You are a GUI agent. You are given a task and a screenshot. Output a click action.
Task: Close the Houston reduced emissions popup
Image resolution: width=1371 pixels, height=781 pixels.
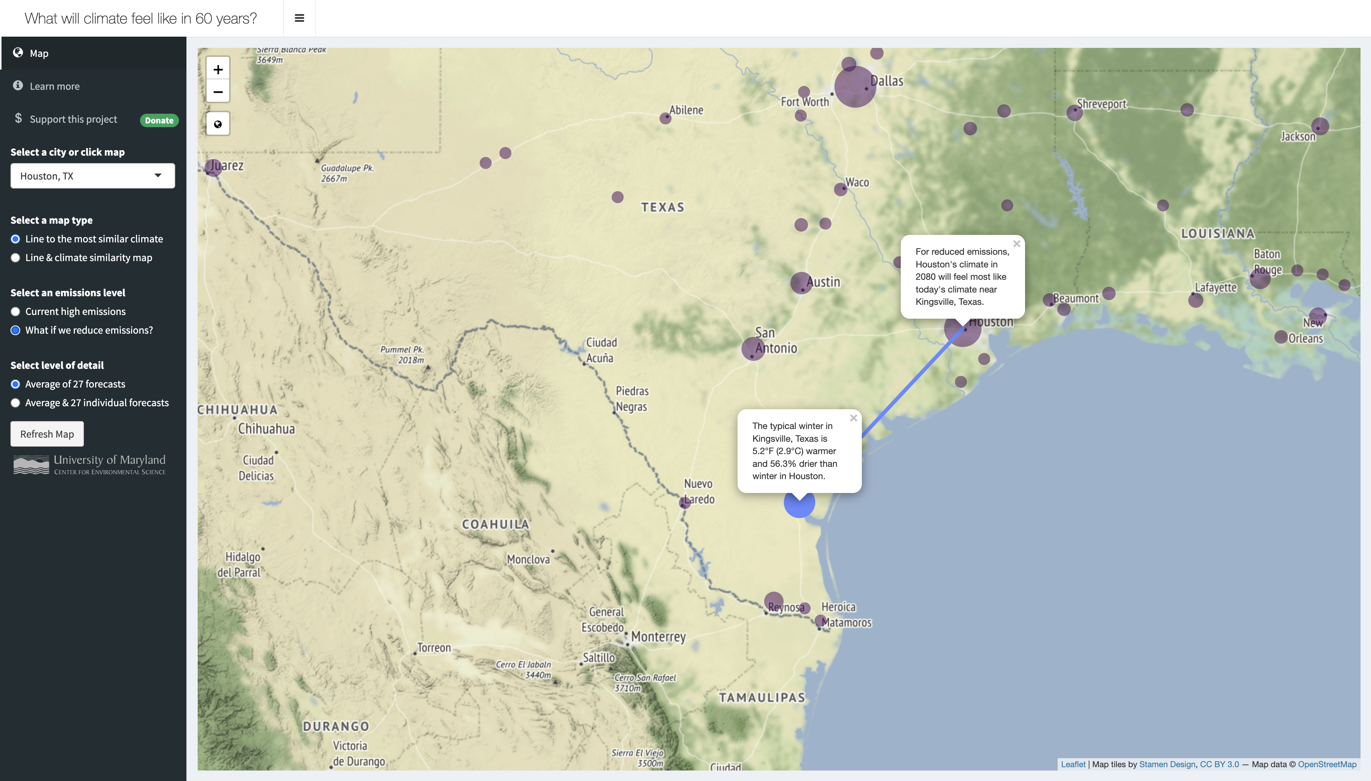pyautogui.click(x=1016, y=244)
